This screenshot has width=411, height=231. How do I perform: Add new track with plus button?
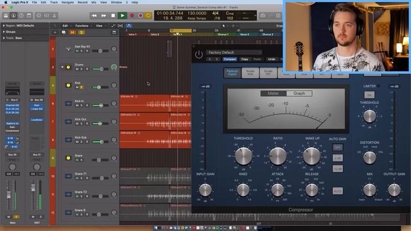point(55,33)
